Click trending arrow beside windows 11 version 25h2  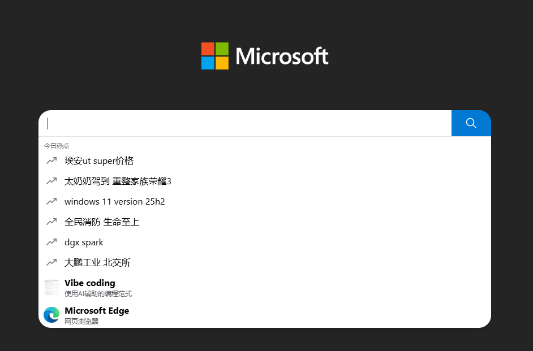(51, 201)
